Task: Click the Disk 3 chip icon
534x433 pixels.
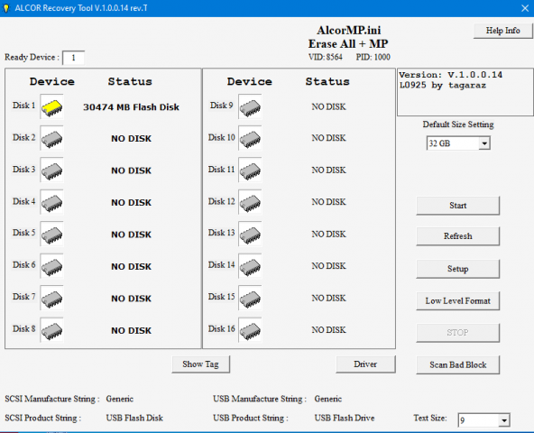Action: click(51, 170)
